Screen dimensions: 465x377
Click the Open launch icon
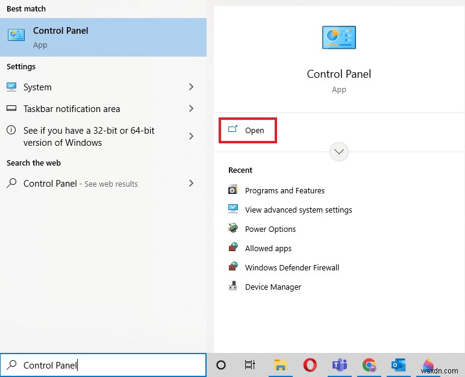tap(232, 129)
